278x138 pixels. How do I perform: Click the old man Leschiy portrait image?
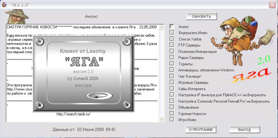point(17,17)
